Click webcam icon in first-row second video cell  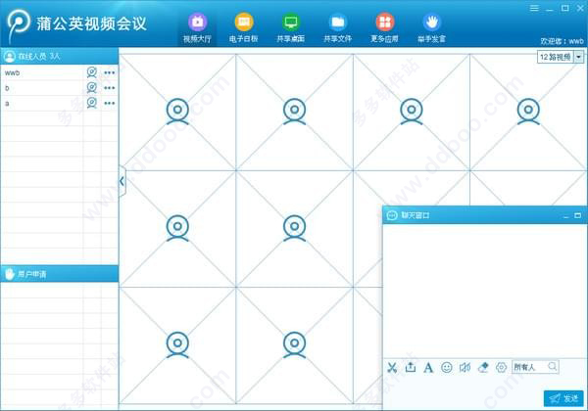click(294, 112)
